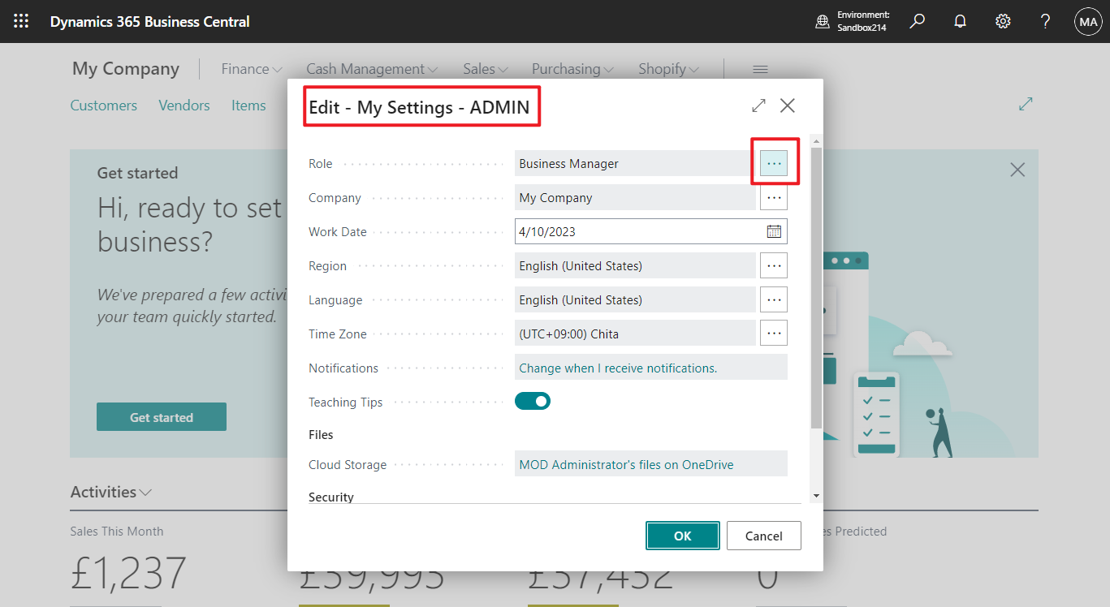1110x607 pixels.
Task: Open the more navigation menus hamburger
Action: click(x=760, y=69)
